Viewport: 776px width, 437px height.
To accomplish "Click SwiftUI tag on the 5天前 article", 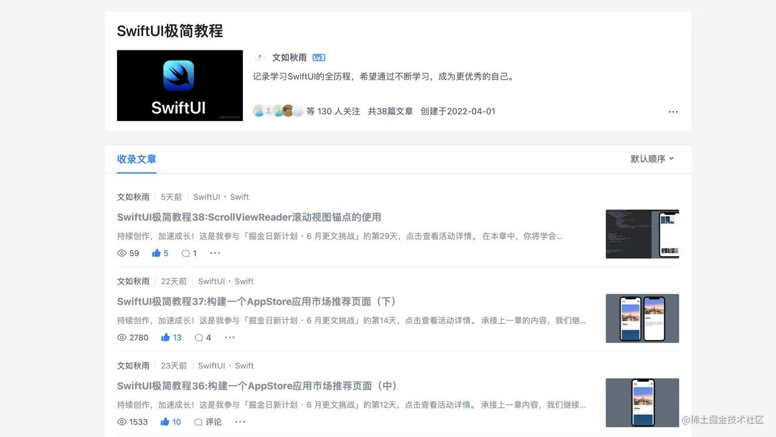I will click(206, 197).
